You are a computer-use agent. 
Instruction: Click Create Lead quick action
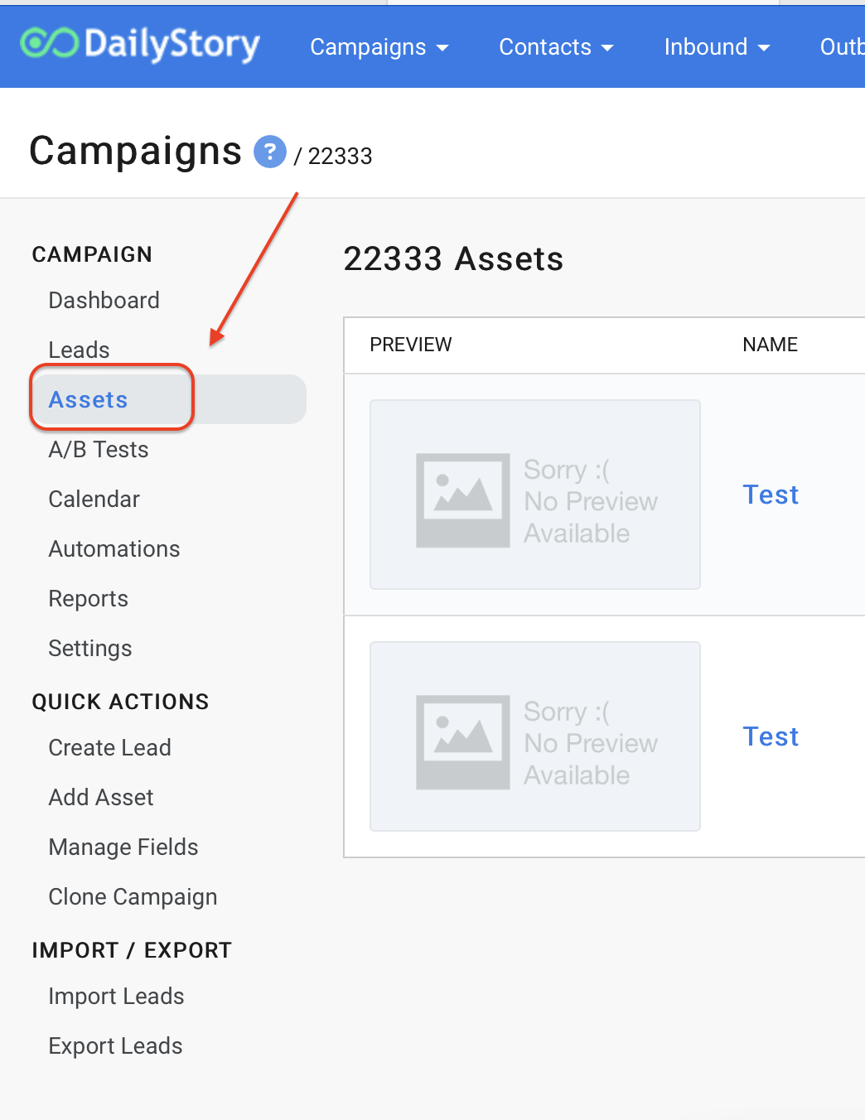(109, 748)
